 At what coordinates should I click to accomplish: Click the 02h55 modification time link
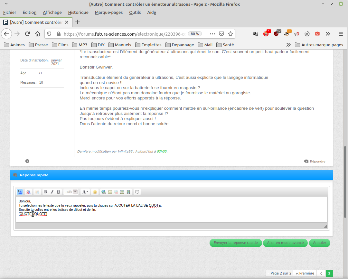pyautogui.click(x=162, y=151)
